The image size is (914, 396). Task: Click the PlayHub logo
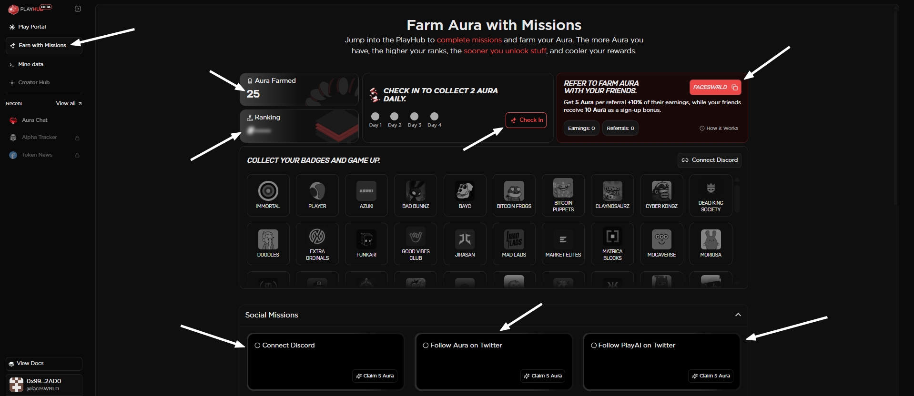(x=30, y=9)
